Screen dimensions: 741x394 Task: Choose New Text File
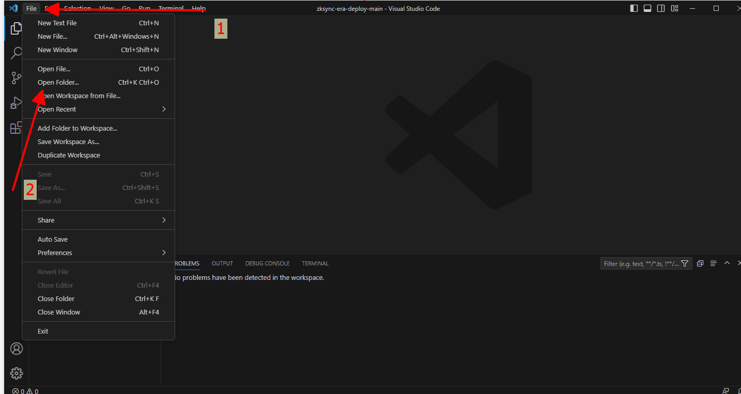pyautogui.click(x=98, y=23)
